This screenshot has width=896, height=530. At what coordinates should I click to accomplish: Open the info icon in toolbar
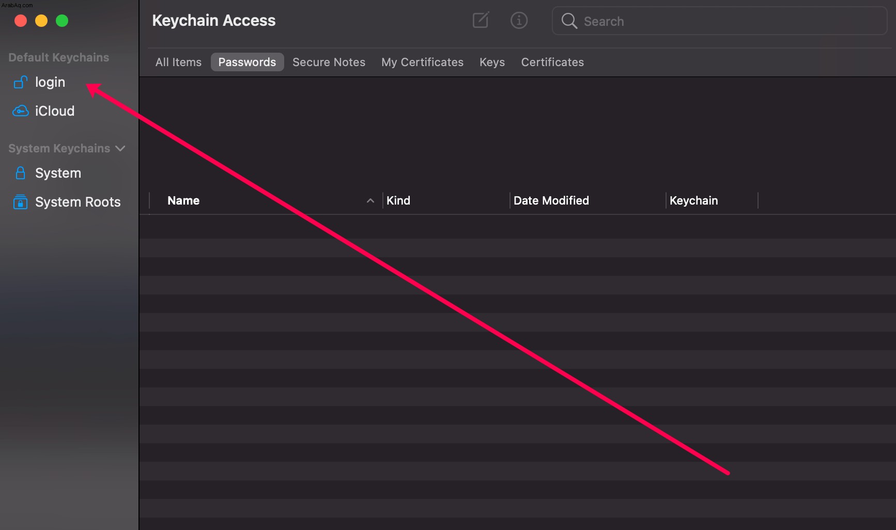[519, 21]
